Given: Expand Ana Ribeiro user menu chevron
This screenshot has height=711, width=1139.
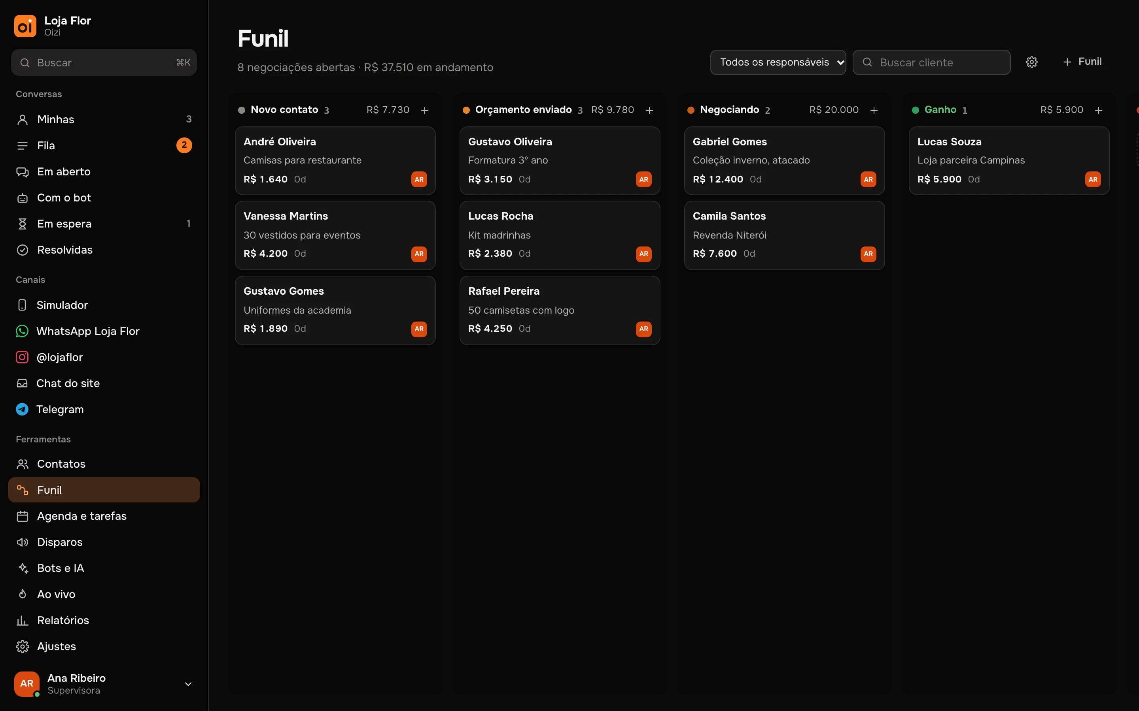Looking at the screenshot, I should point(188,684).
